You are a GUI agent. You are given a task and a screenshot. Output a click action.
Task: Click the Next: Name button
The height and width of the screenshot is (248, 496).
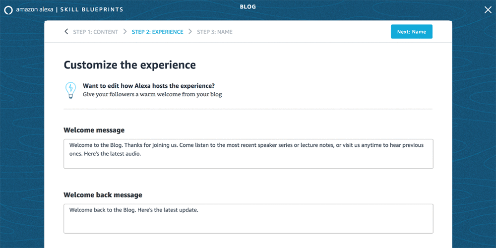[x=412, y=32]
